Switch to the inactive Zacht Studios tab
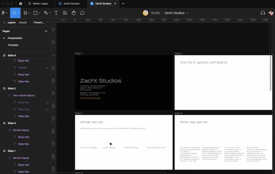 click(x=71, y=3)
